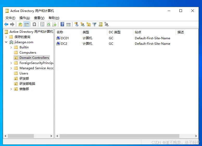The width and height of the screenshot is (202, 146).
Task: Open the Properties toolbar icon
Action: pyautogui.click(x=42, y=24)
